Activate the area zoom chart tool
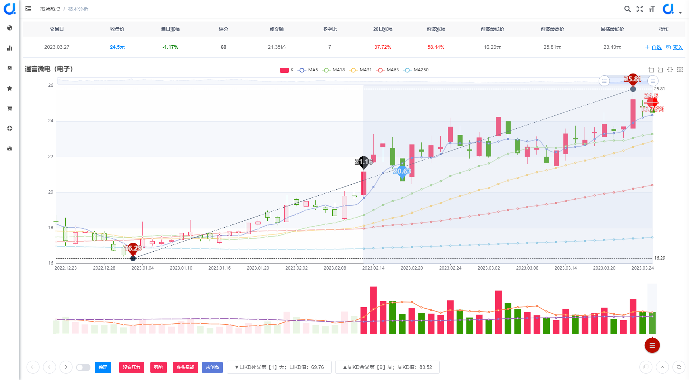689x380 pixels. (651, 70)
